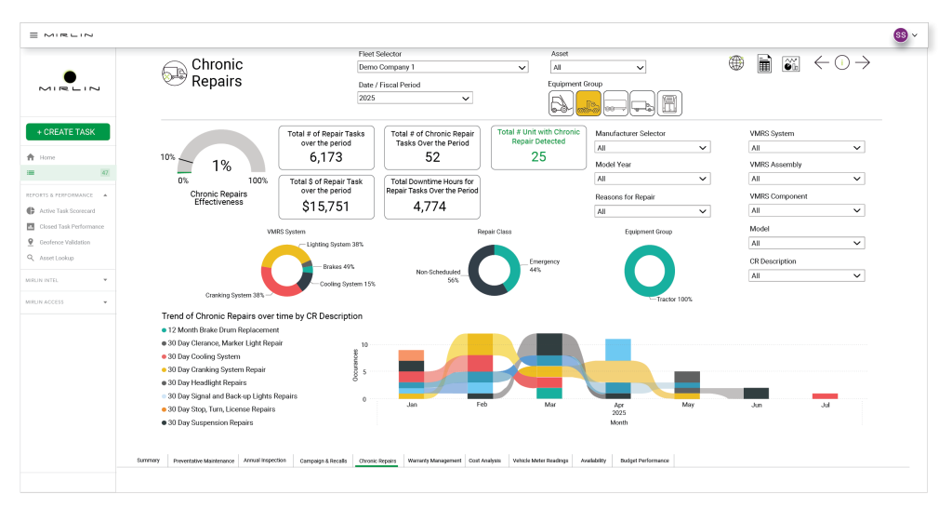Switch to the Cost Analysis tab

(x=484, y=461)
